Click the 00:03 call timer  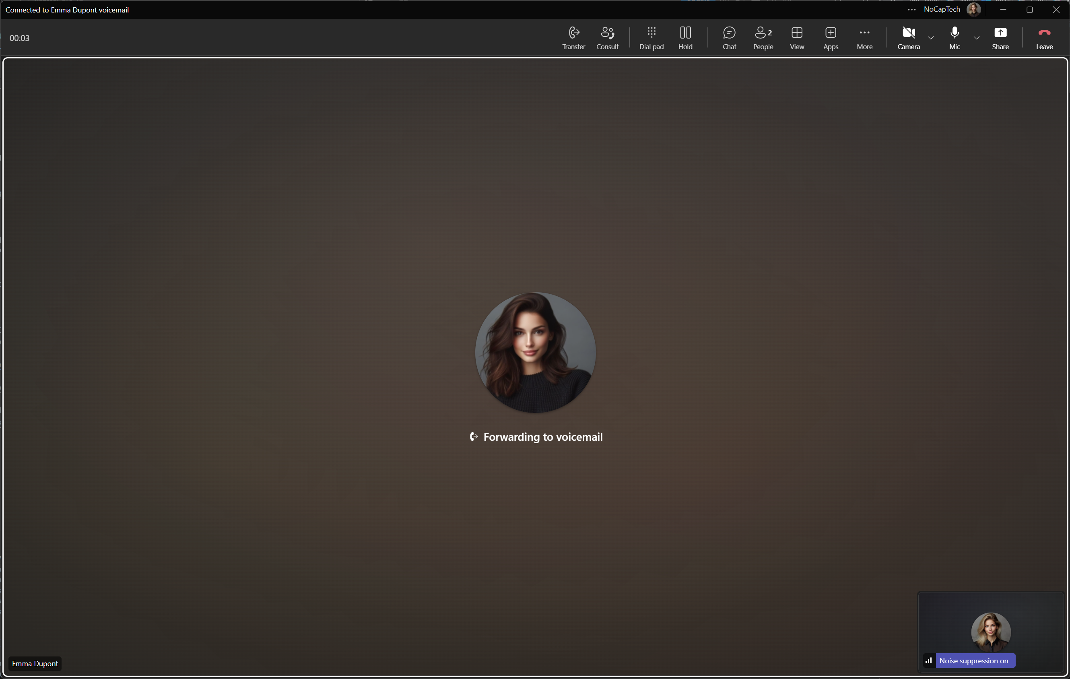pos(20,38)
